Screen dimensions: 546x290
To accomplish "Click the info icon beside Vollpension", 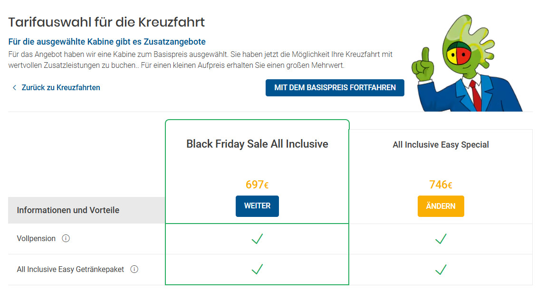I will point(66,238).
